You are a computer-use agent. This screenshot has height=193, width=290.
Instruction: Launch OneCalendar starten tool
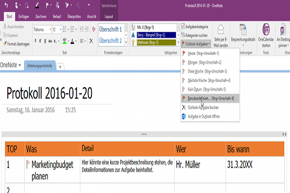click(x=267, y=34)
